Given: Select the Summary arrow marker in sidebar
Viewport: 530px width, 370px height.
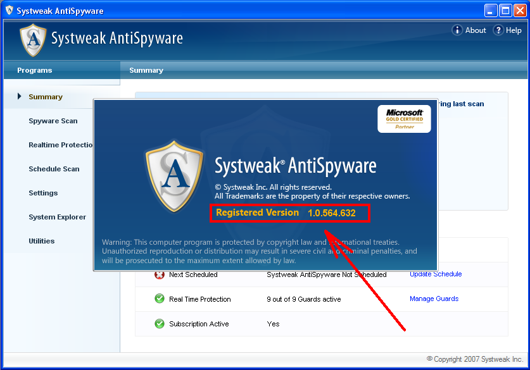Looking at the screenshot, I should [x=19, y=97].
